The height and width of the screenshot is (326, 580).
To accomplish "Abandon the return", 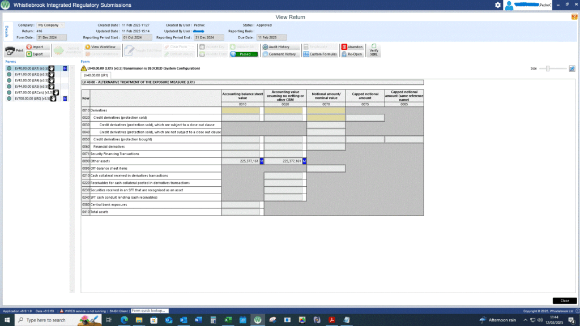I will (x=352, y=47).
